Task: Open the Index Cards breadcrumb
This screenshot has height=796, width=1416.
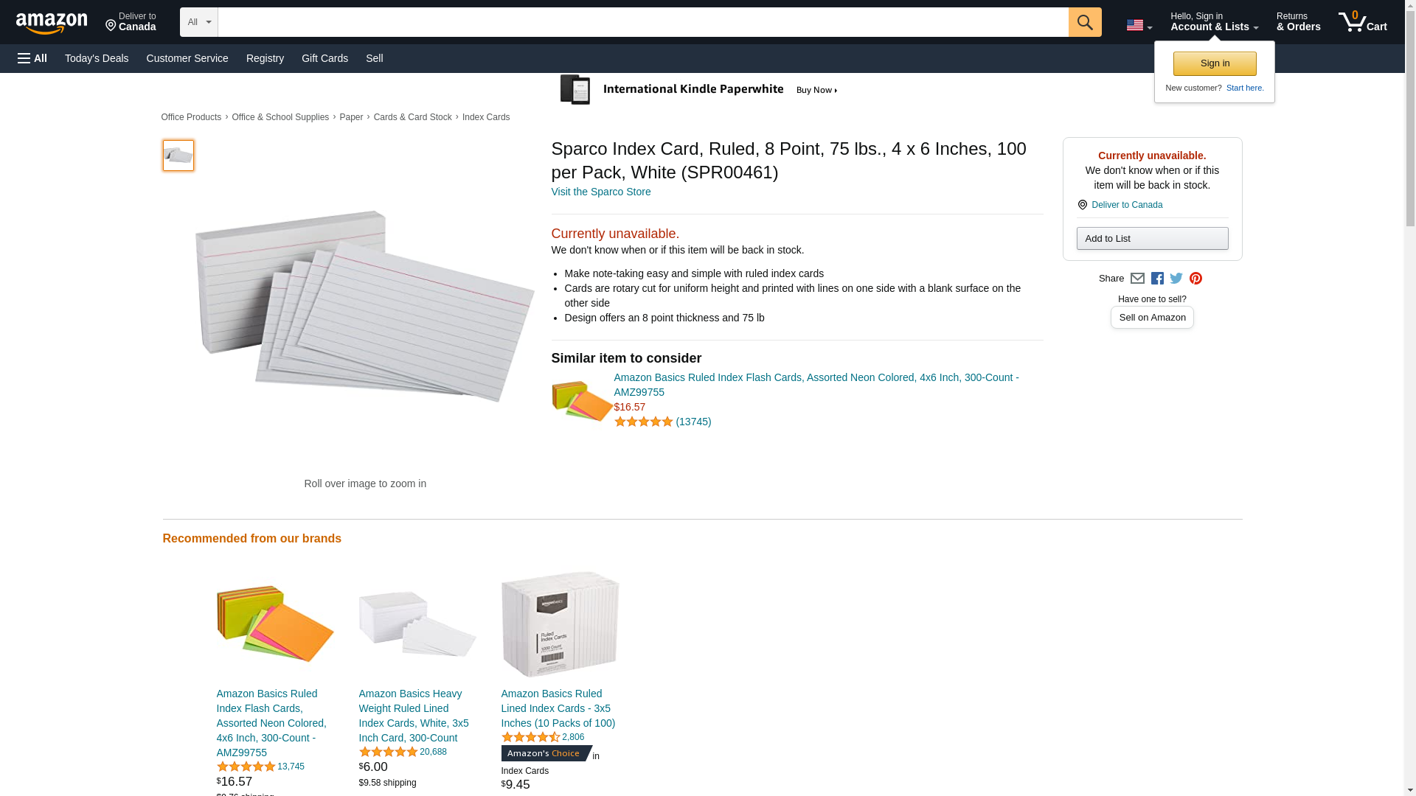Action: click(x=485, y=117)
